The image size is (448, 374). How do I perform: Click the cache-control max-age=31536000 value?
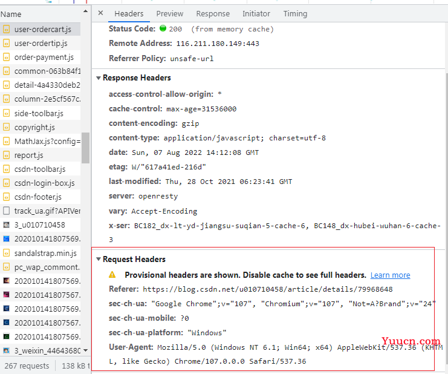201,109
